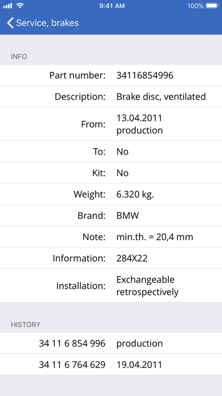Tap the battery indicator icon
The height and width of the screenshot is (396, 222).
click(212, 6)
